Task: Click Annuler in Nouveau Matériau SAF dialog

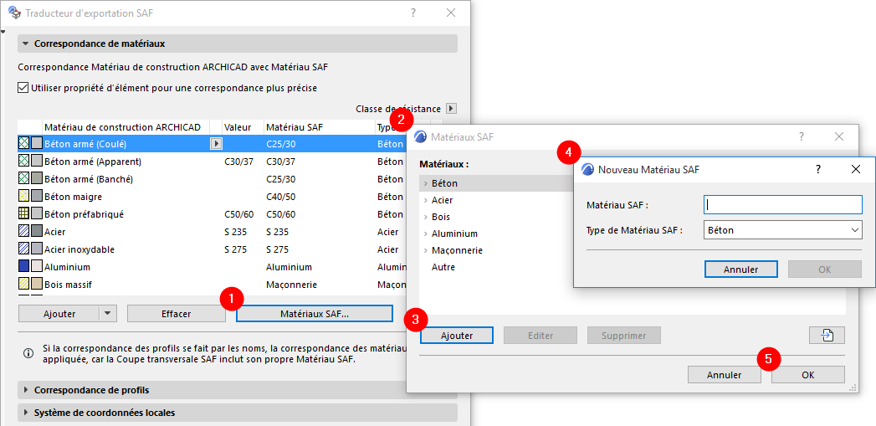Action: click(740, 269)
